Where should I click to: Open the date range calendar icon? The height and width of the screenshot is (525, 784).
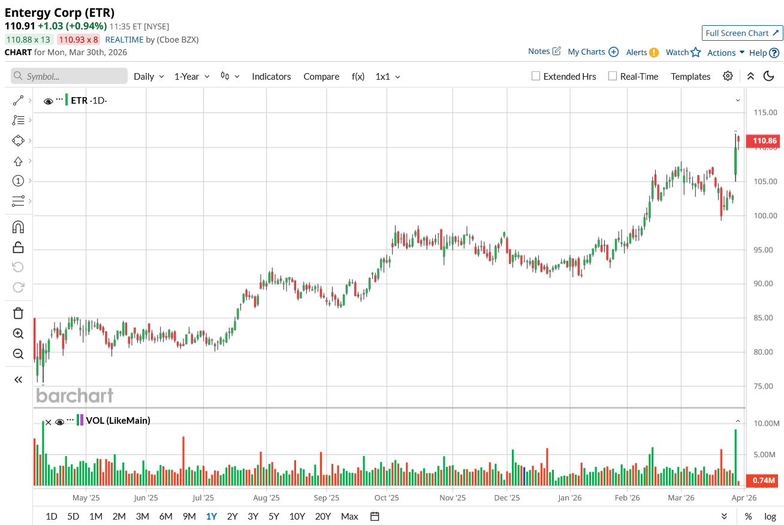375,516
